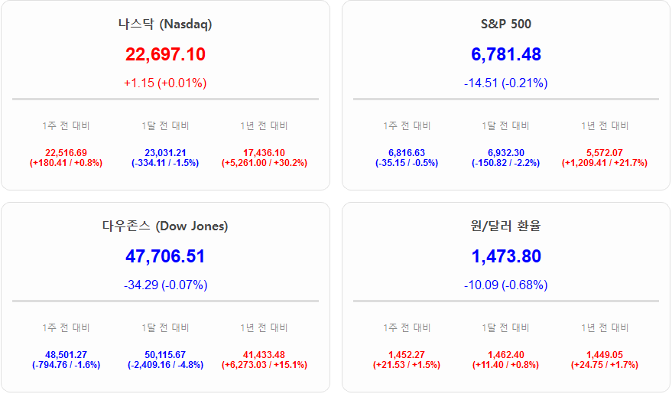Click the 나스닥 (Nasdaq) card title
The image size is (672, 394).
pos(165,24)
